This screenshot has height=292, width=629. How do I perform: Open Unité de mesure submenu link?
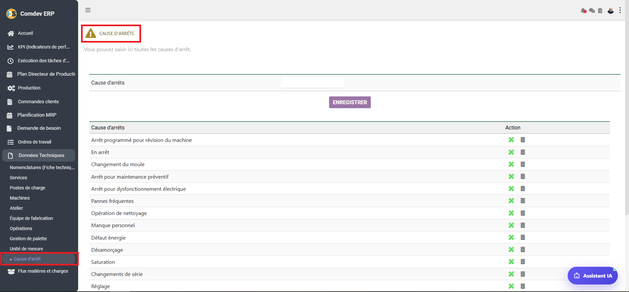pos(26,249)
